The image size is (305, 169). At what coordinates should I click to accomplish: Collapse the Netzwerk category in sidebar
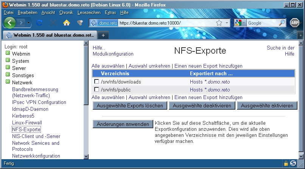[x=8, y=82]
